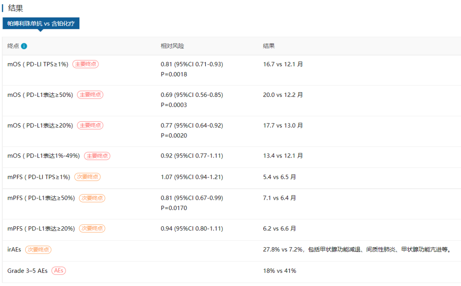Click 主要终点 tag beside mOS PD-L1表达≥20%
Image resolution: width=461 pixels, height=286 pixels.
90,125
